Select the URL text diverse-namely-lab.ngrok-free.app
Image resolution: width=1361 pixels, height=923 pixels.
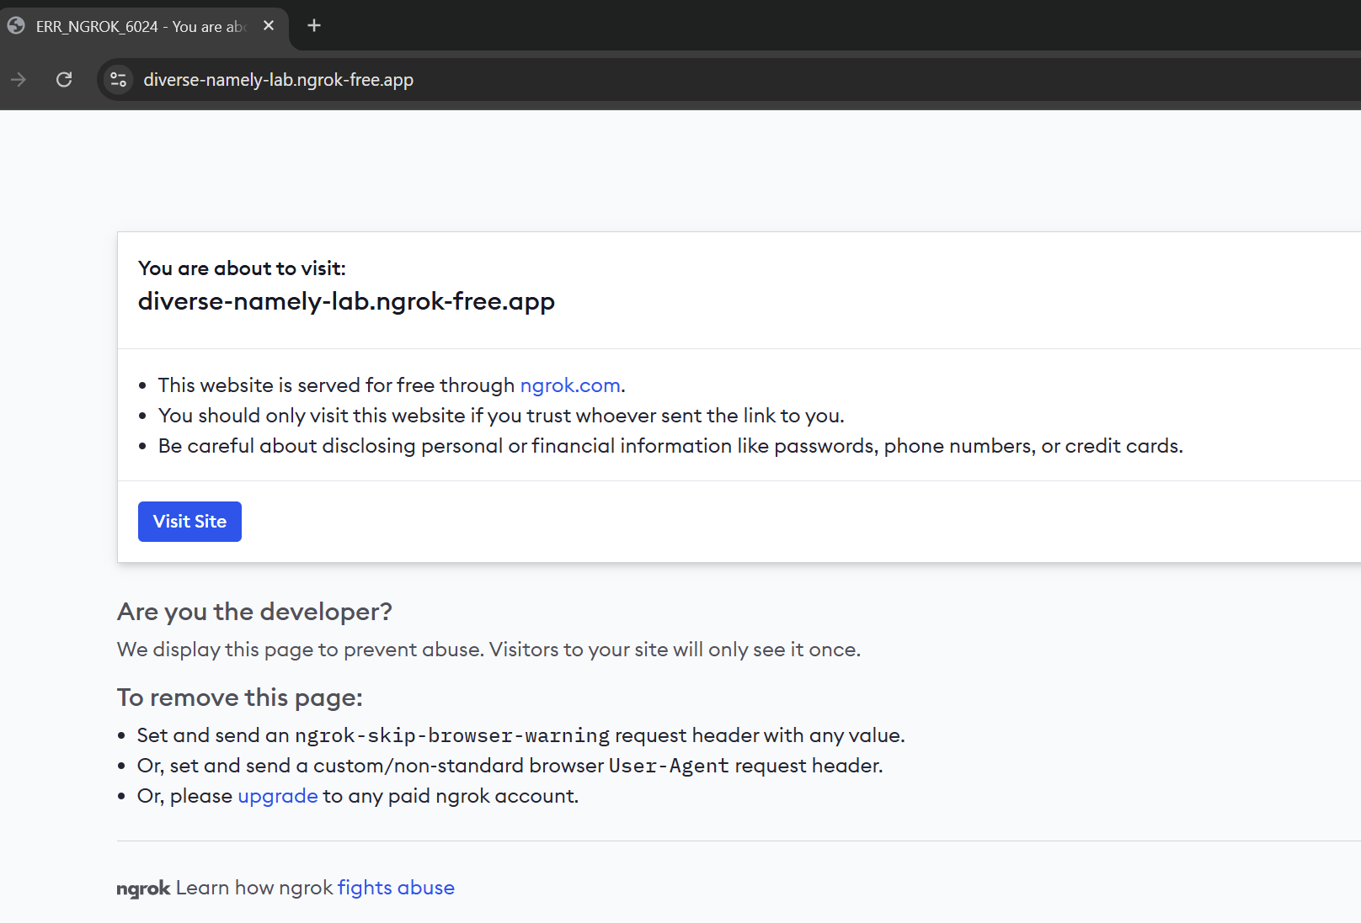point(278,79)
